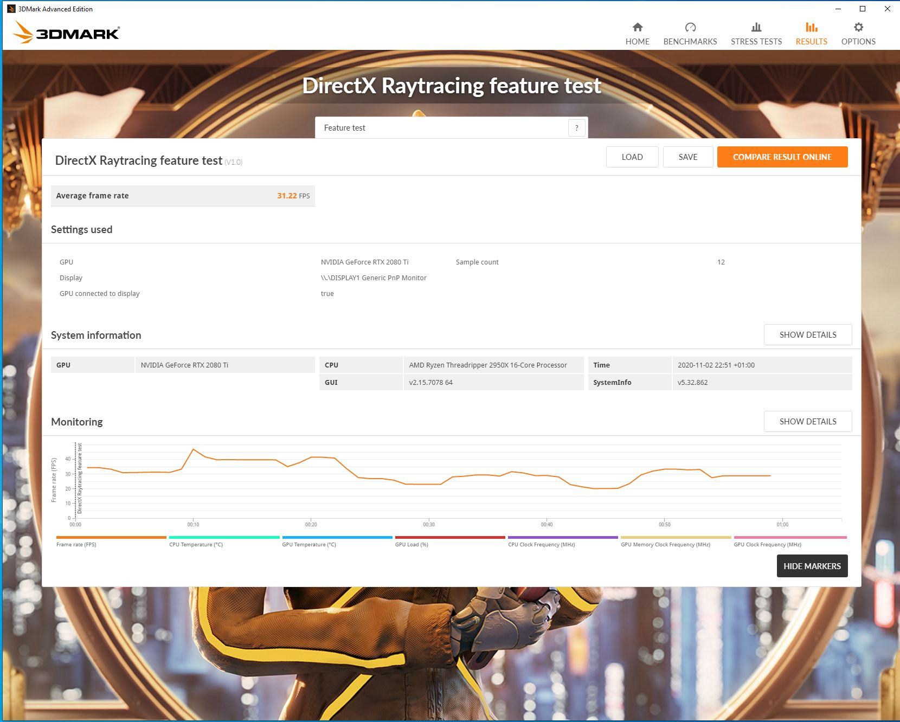900x722 pixels.
Task: Click the System information GPU value cell
Action: [x=225, y=365]
